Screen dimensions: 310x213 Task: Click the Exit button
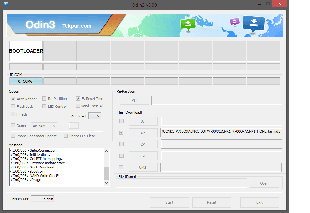259,202
